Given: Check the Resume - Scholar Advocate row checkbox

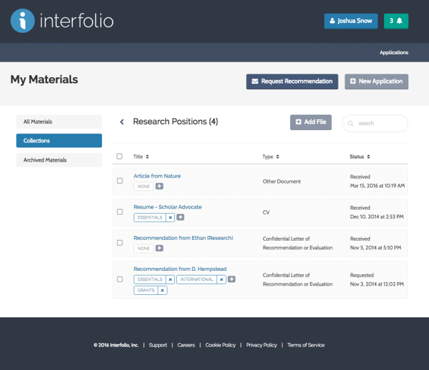Looking at the screenshot, I should coord(120,212).
